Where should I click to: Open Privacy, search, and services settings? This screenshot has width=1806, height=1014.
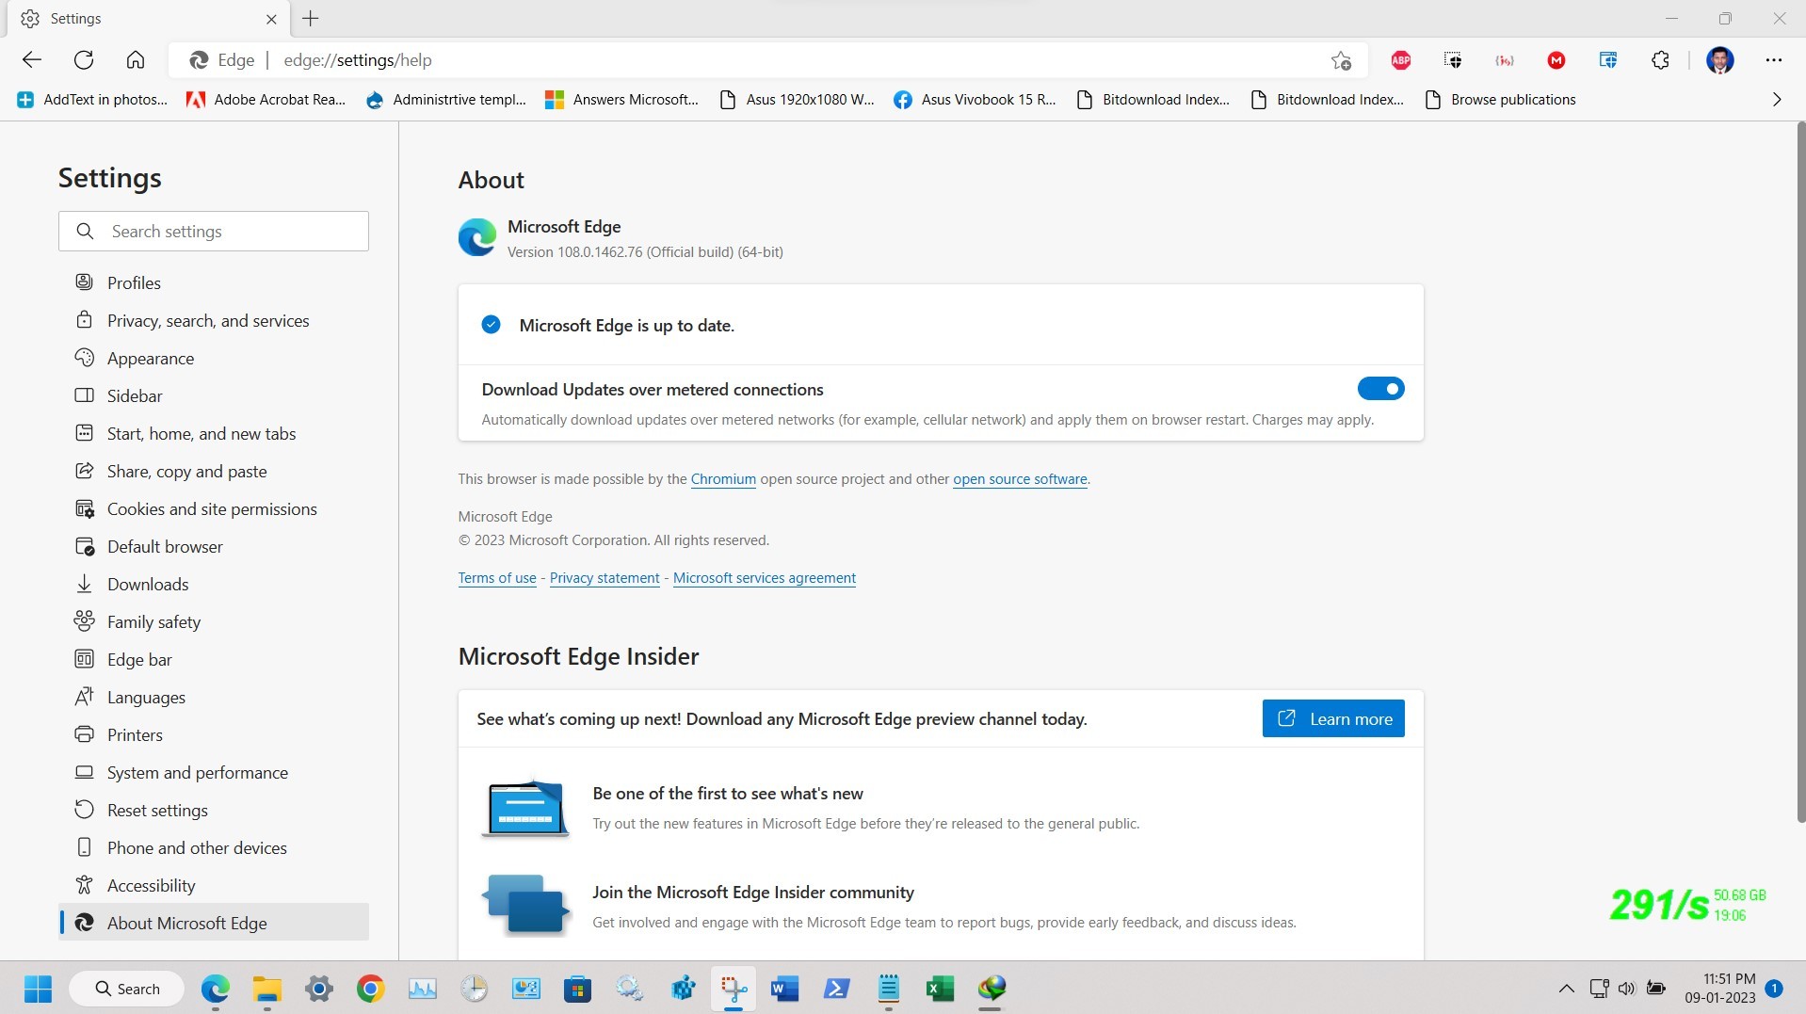click(214, 320)
